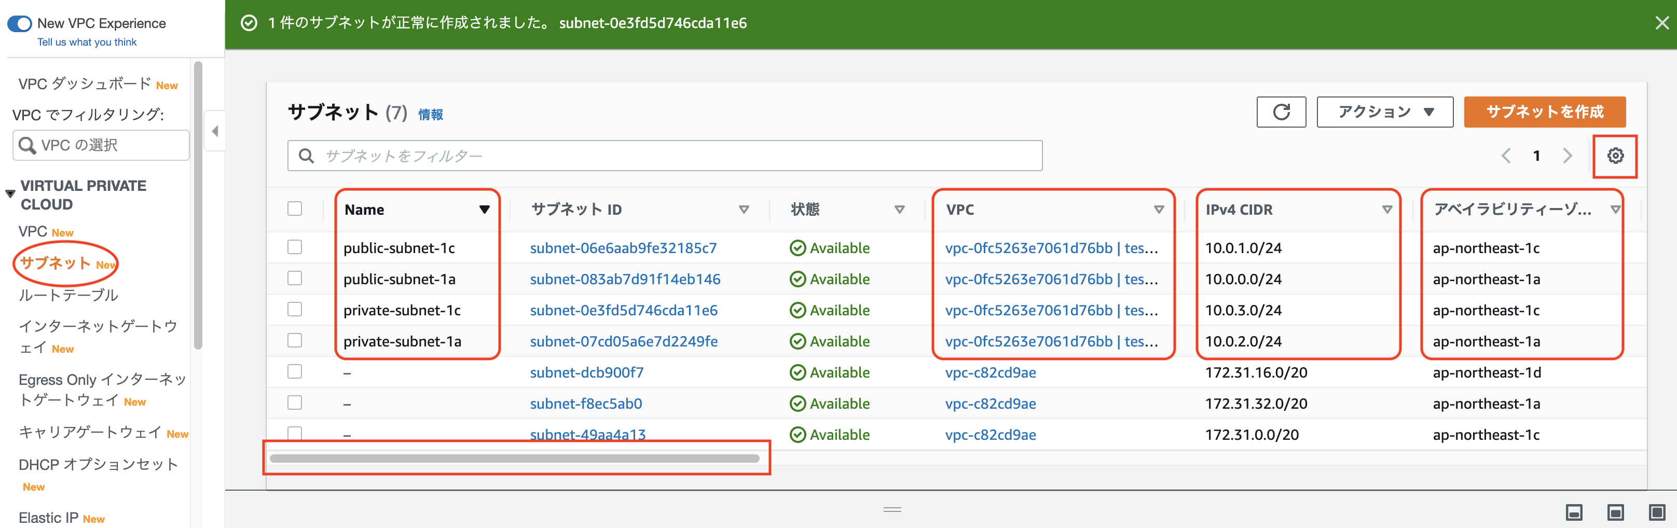Open the 情報 info link

tap(430, 115)
